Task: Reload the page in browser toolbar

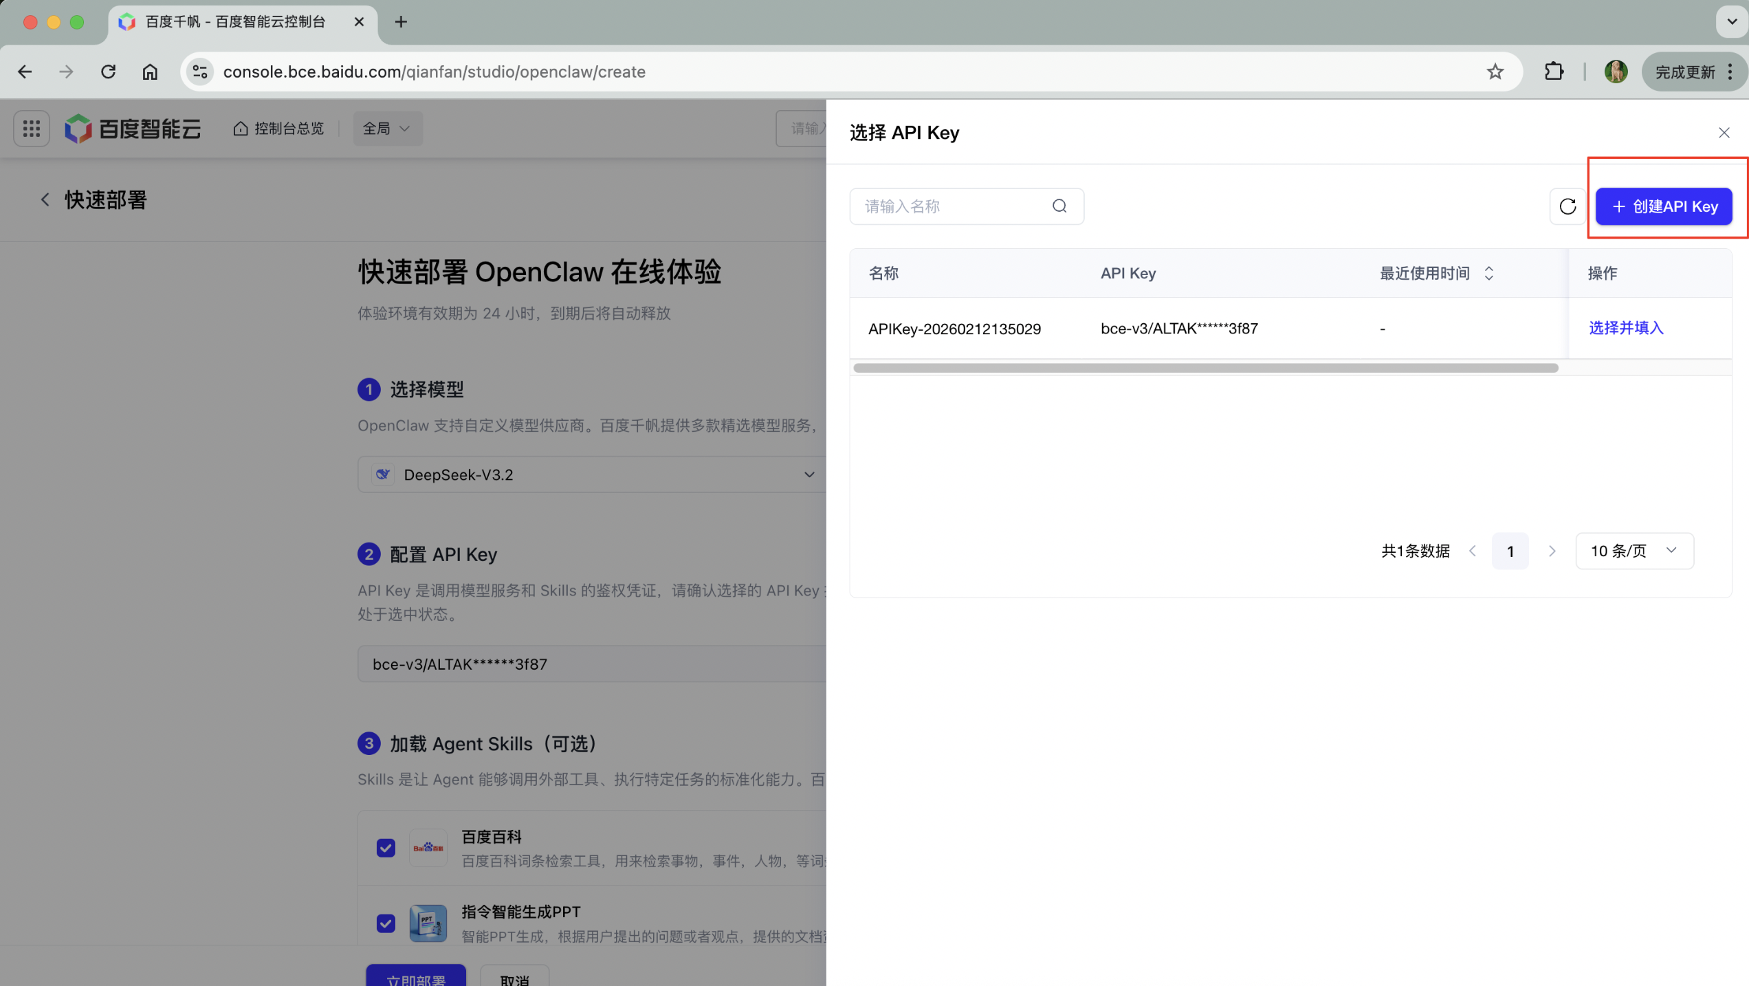Action: (108, 72)
